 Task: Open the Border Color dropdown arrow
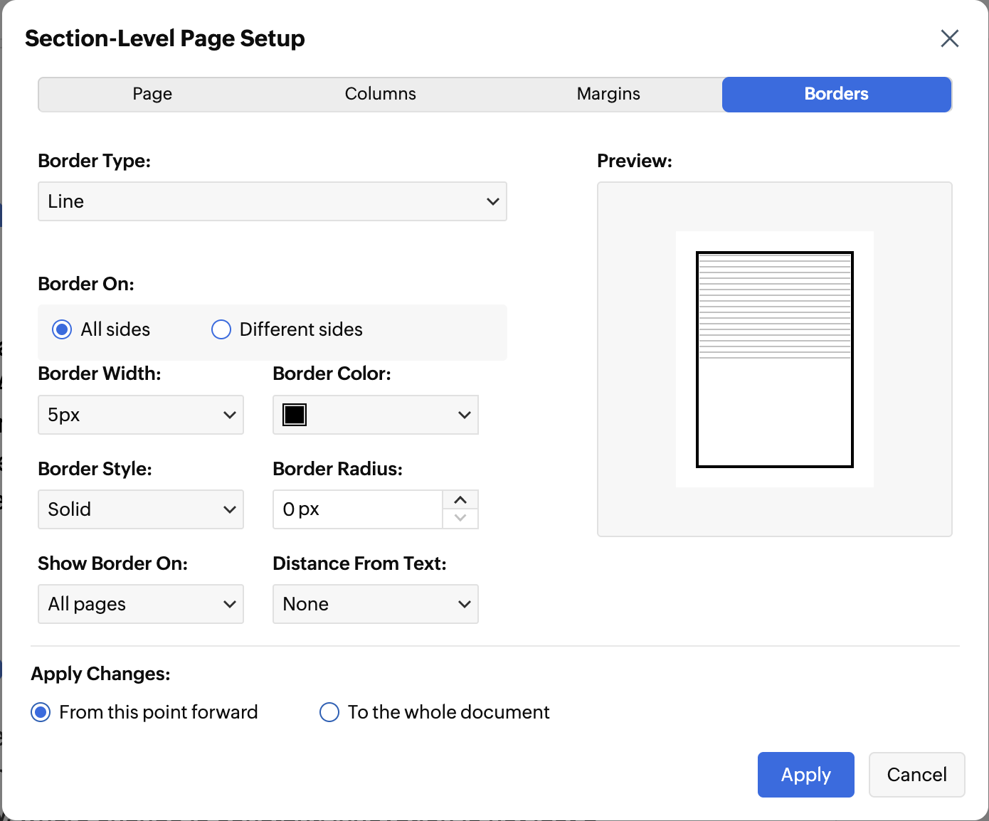pos(464,415)
